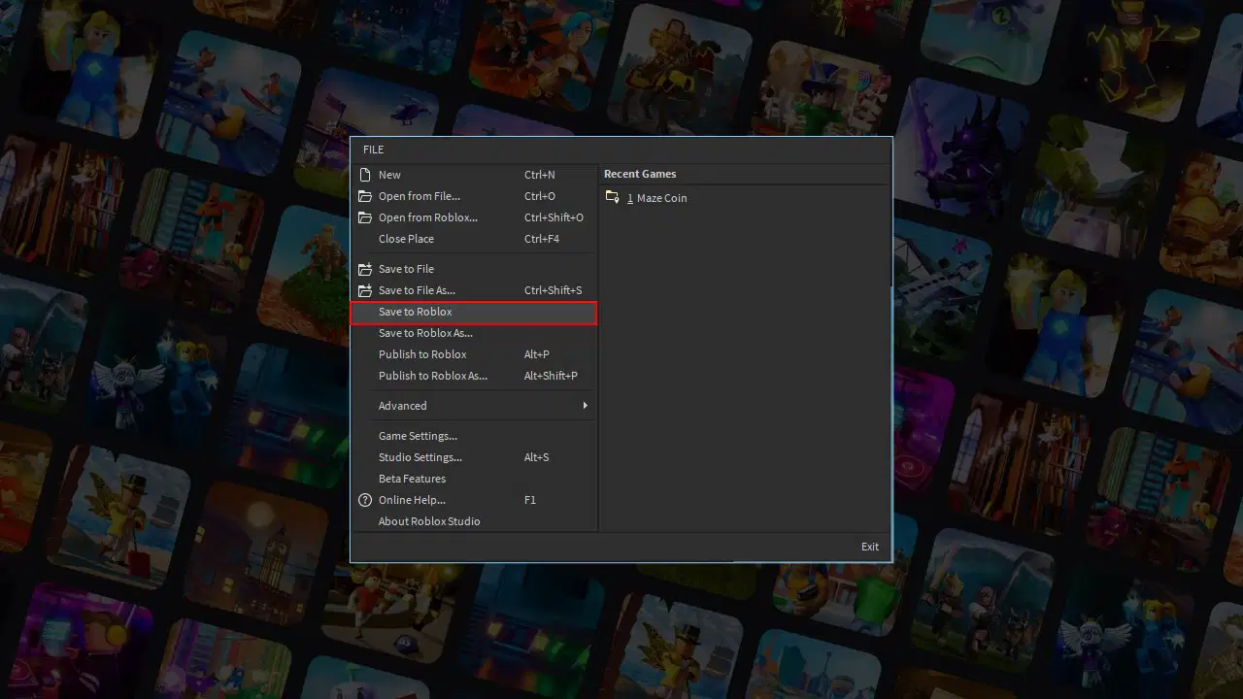Click the Alt+Shift+P shortcut label
Image resolution: width=1243 pixels, height=699 pixels.
[551, 376]
